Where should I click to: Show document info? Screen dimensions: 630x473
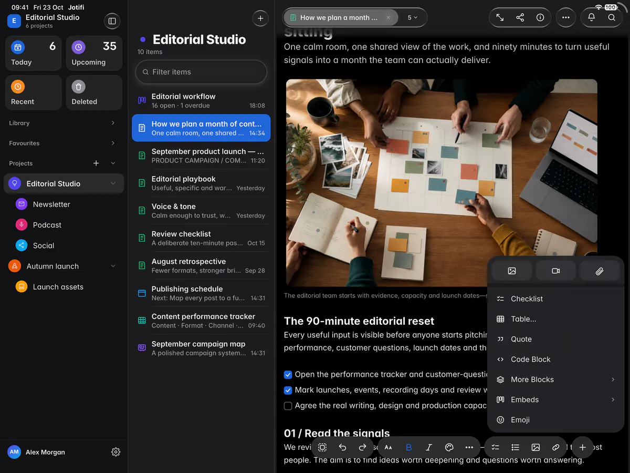click(x=540, y=17)
